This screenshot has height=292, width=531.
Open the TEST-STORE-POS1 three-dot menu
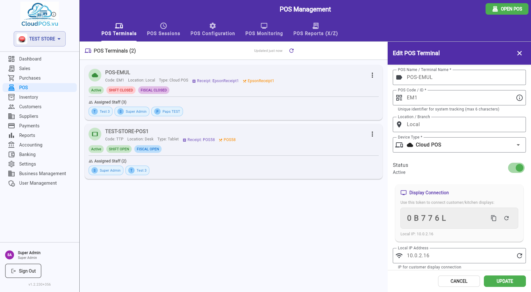click(x=372, y=134)
